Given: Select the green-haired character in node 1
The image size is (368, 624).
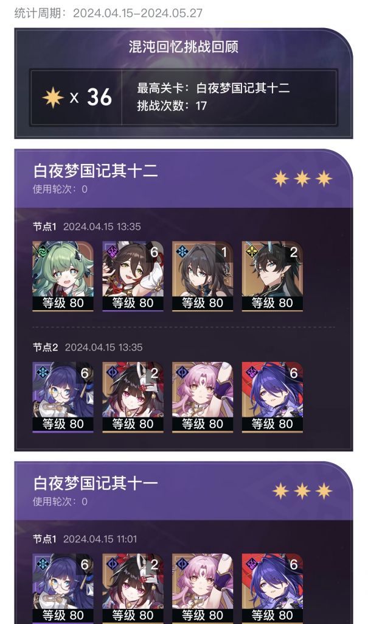Looking at the screenshot, I should click(63, 275).
